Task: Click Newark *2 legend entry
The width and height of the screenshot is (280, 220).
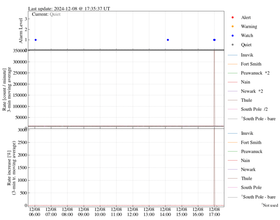Action: [x=252, y=91]
